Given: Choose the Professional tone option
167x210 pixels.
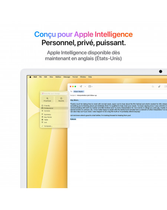Looking at the screenshot, I should point(54,108).
